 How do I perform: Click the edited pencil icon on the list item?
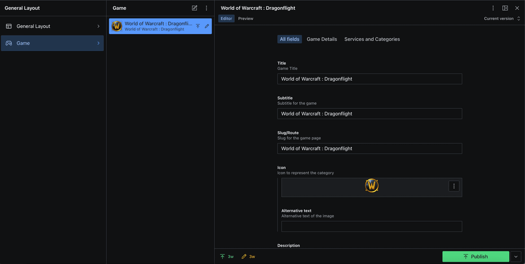(207, 26)
